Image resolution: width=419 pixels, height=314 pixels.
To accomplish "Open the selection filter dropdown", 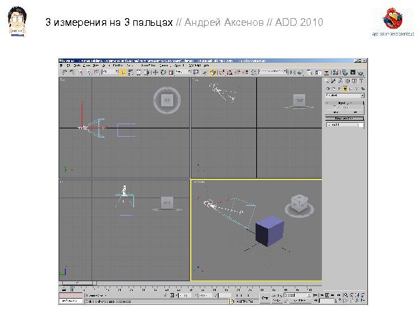I will (x=110, y=72).
